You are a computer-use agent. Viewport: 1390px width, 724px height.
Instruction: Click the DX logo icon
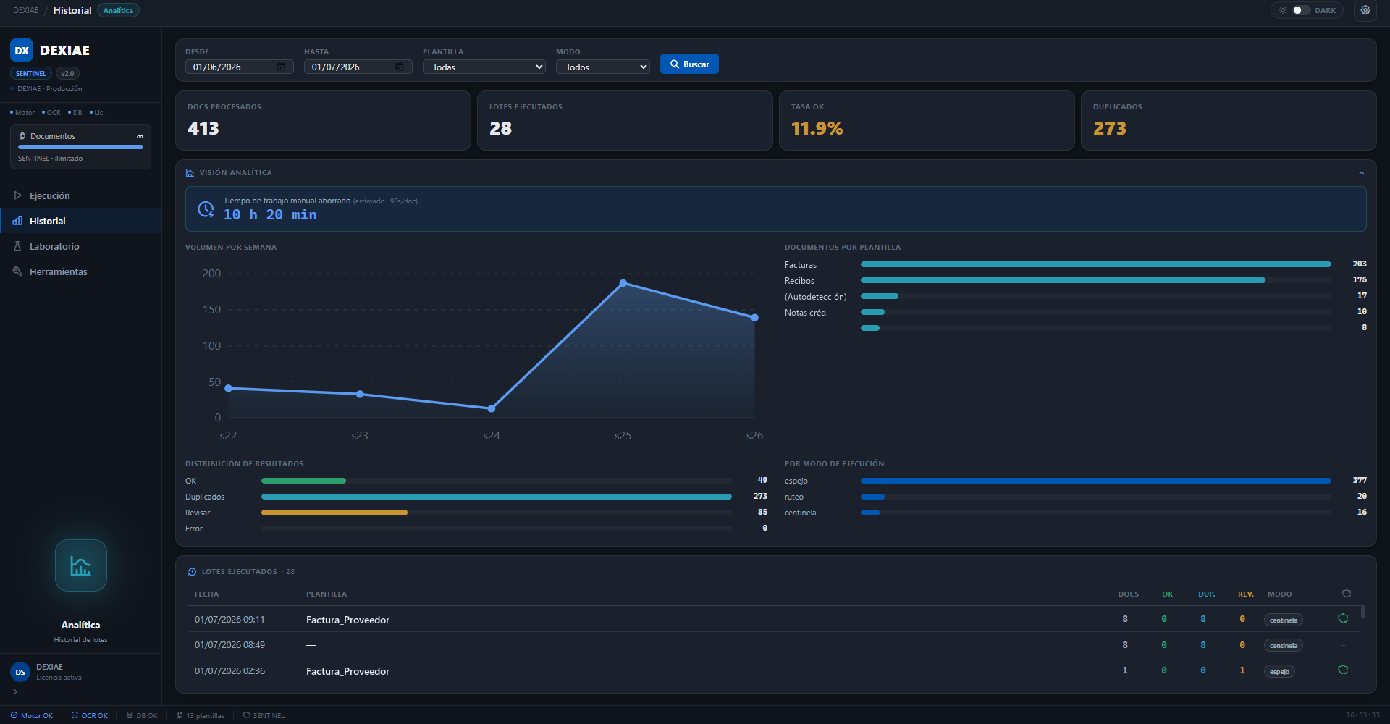click(x=22, y=51)
